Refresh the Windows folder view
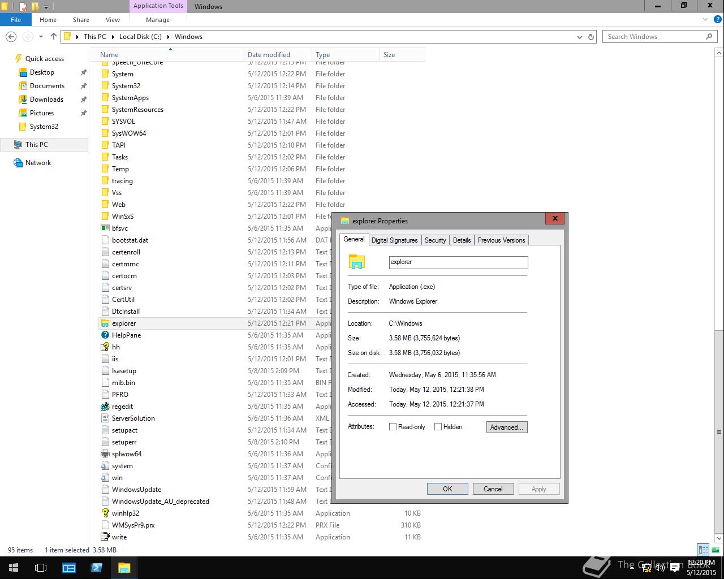 [x=591, y=37]
